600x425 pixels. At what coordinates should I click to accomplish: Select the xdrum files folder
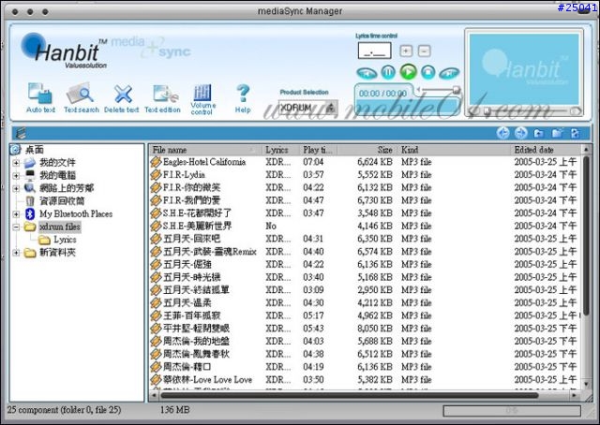(x=60, y=227)
